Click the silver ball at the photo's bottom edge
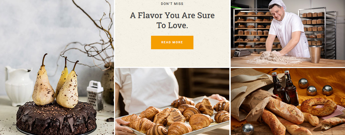The width and height of the screenshot is (345, 135). pyautogui.click(x=247, y=130)
